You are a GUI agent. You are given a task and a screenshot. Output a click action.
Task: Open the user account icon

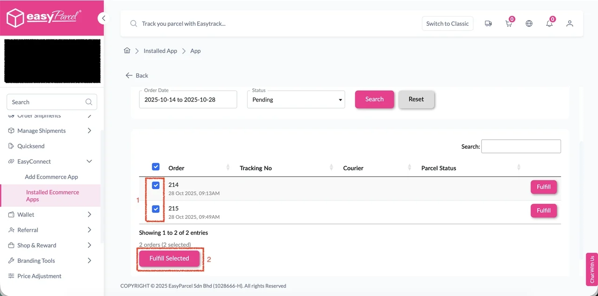point(570,23)
